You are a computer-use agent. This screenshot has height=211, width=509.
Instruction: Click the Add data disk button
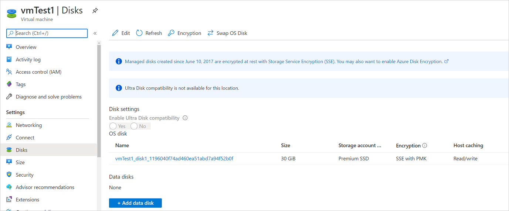[135, 203]
